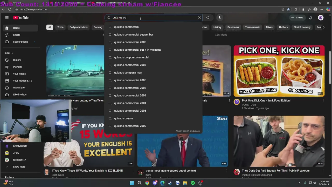Screen dimensions: 332x187
Task: Choose suggestion "quiznos commercial 2003"
Action: pyautogui.click(x=153, y=42)
